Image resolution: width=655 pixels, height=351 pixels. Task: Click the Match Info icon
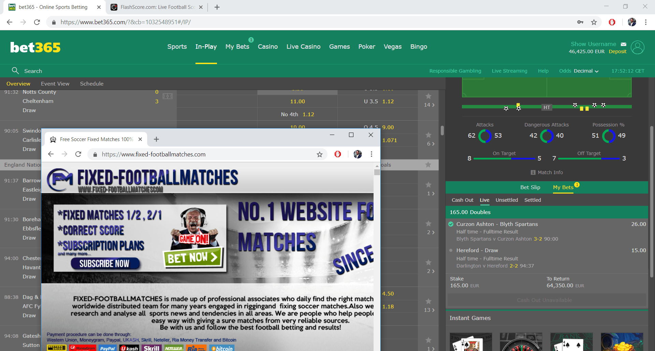pyautogui.click(x=533, y=172)
